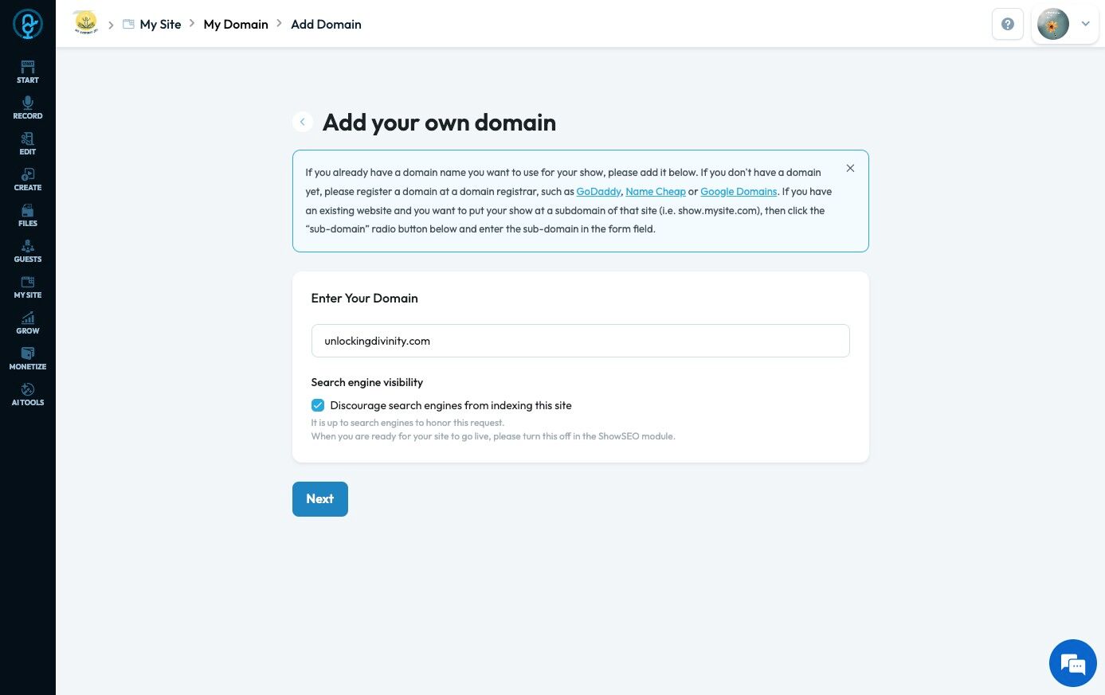Open the Files section

(x=28, y=215)
